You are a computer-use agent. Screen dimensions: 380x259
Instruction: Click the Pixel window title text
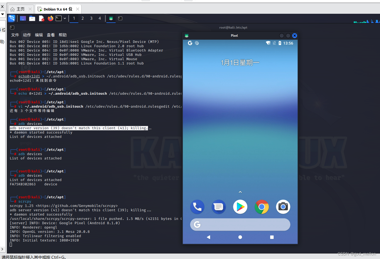click(234, 36)
